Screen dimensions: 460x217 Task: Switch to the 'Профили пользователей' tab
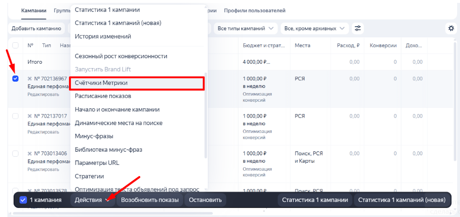(254, 10)
